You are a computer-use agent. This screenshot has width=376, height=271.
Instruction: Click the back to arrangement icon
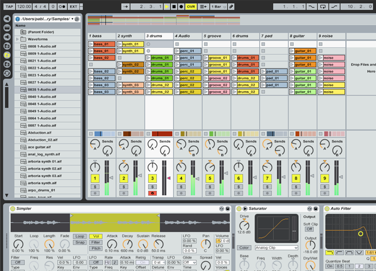point(203,7)
